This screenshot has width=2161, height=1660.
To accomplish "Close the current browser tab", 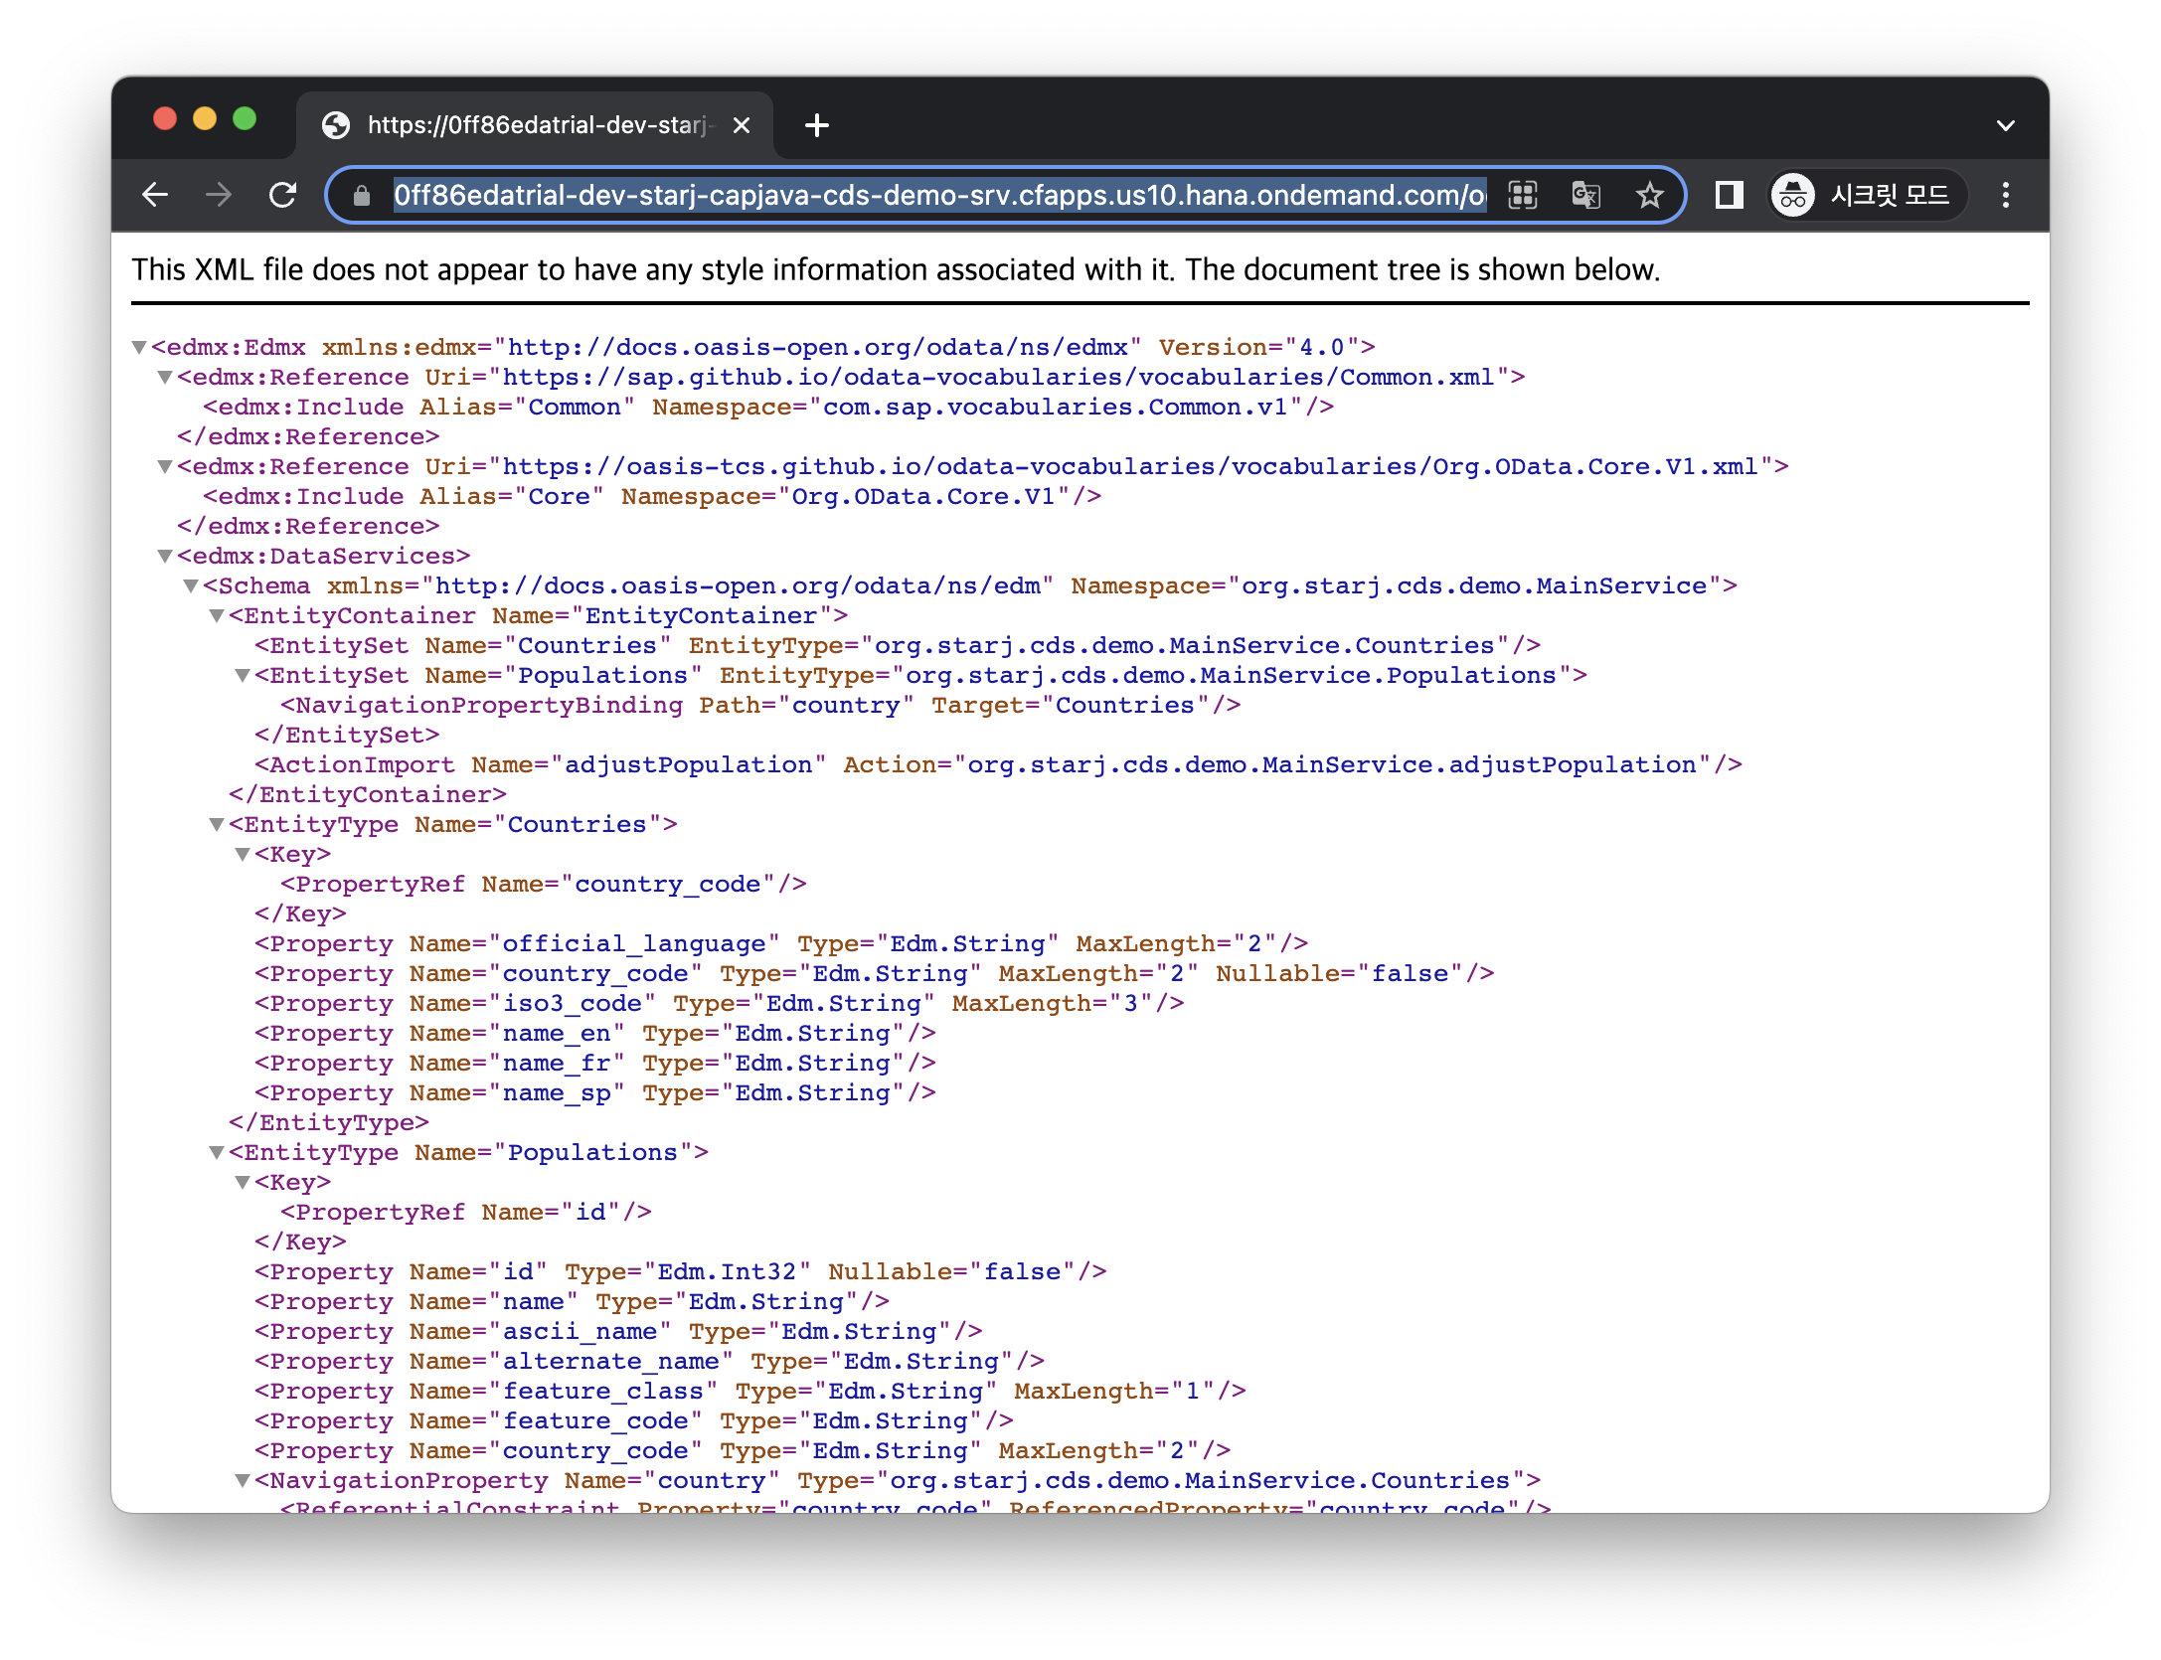I will pos(741,125).
